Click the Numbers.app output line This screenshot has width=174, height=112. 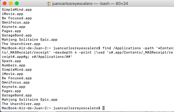point(13,65)
